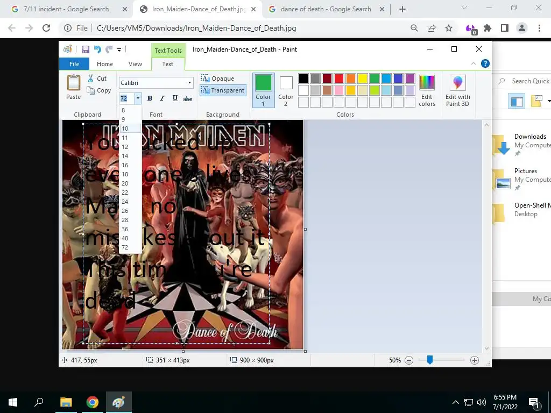
Task: Click the zoom slider thumb
Action: (x=429, y=360)
